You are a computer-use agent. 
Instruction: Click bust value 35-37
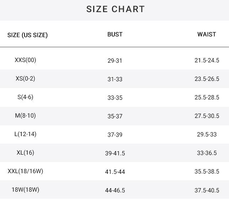point(115,116)
